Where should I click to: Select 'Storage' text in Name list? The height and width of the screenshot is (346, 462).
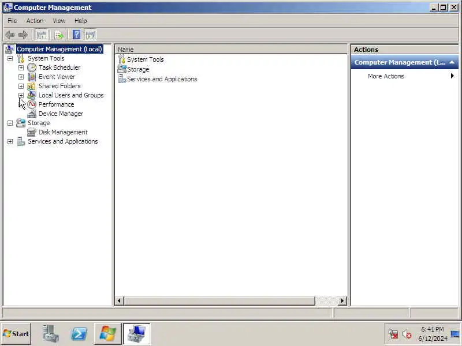(x=138, y=69)
